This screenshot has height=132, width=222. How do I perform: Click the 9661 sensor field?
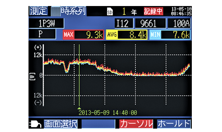coord(150,23)
